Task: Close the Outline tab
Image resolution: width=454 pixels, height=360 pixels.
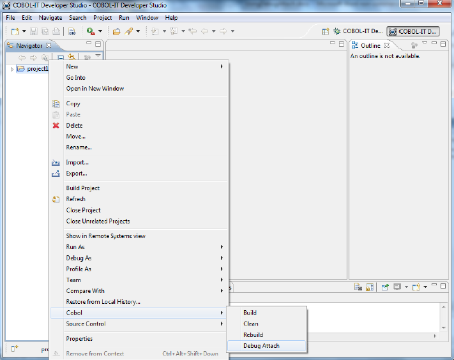Action: tap(387, 45)
